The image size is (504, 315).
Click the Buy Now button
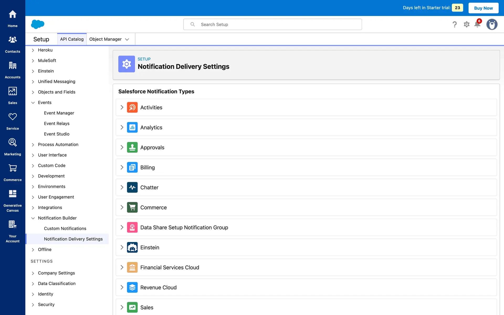(483, 8)
